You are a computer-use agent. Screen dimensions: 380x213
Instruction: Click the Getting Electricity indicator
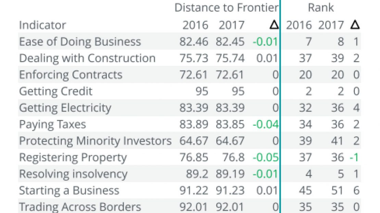65,108
